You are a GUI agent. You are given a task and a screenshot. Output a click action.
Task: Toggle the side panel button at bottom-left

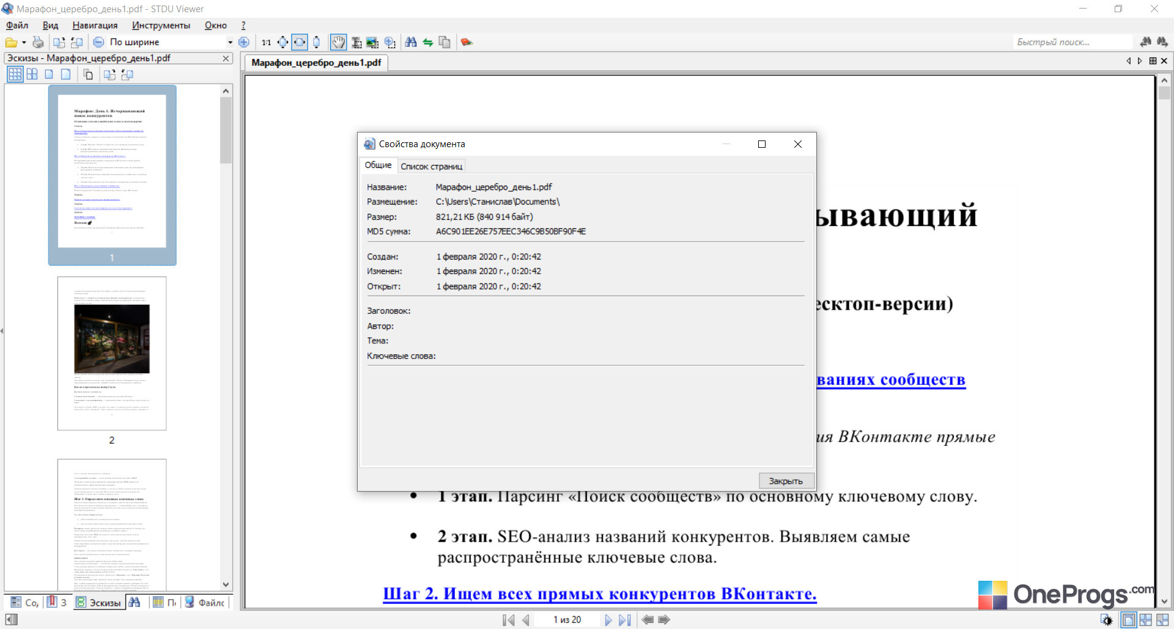click(x=11, y=620)
